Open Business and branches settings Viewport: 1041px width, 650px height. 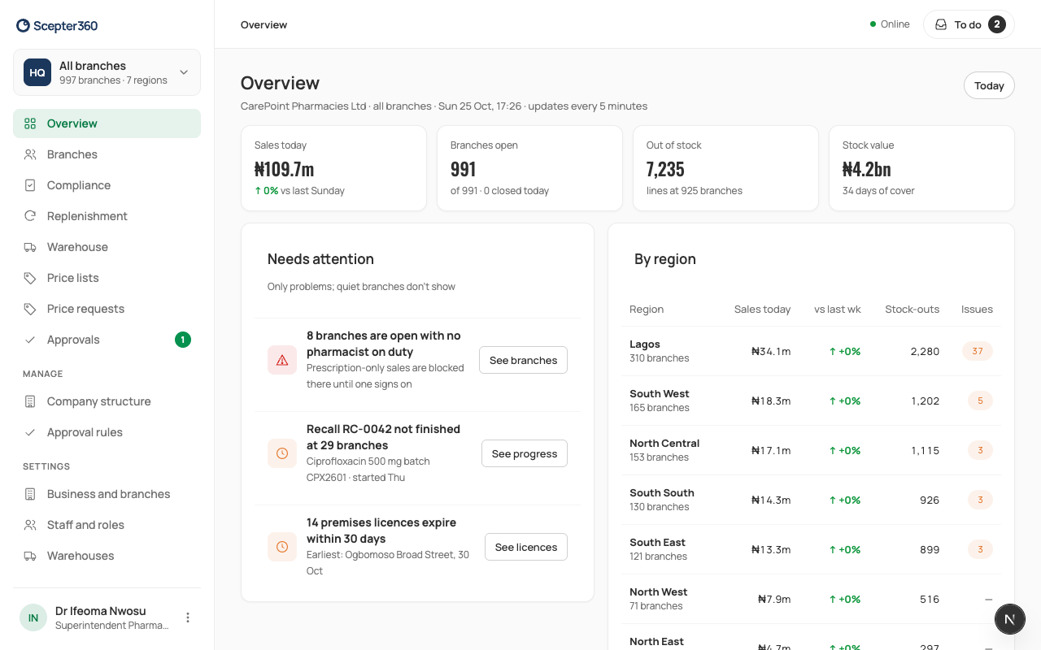(x=107, y=494)
